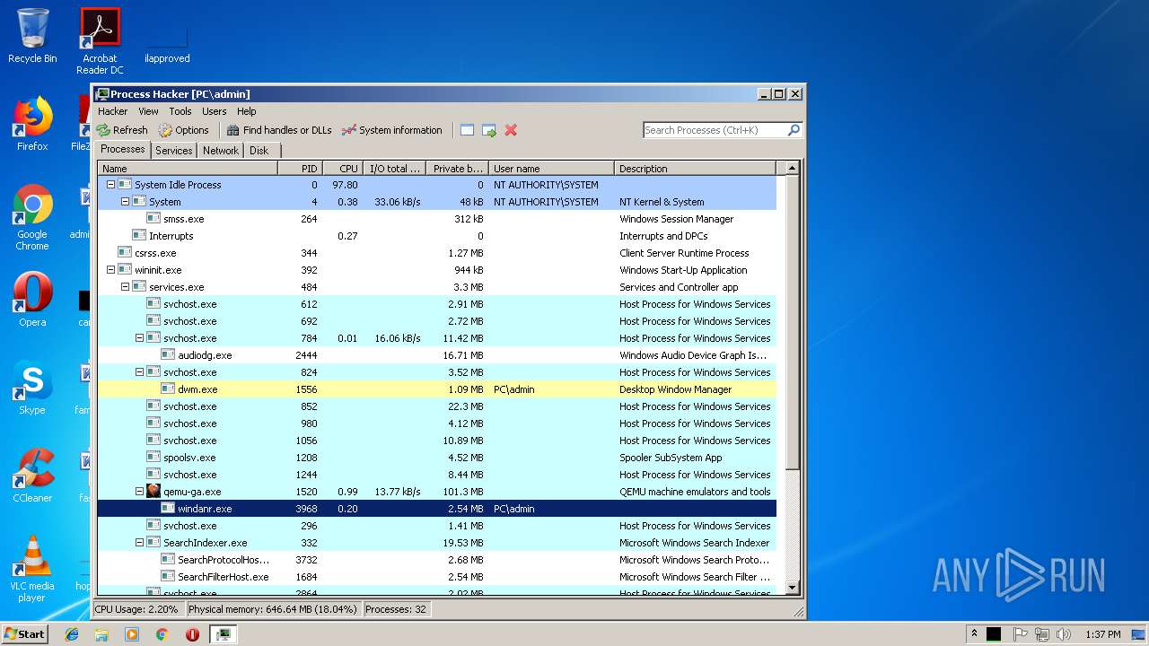Open the Help menu
The image size is (1149, 646).
click(247, 111)
